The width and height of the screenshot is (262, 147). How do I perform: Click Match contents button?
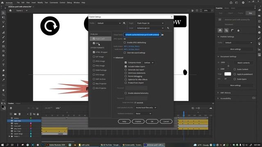tap(244, 63)
